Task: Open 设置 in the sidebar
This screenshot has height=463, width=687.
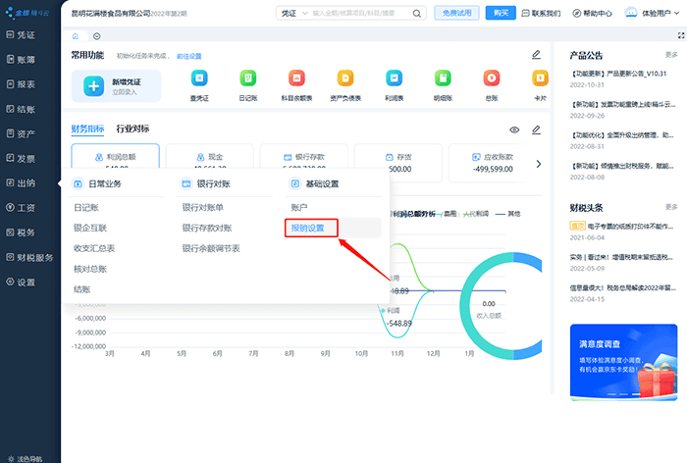Action: [x=21, y=283]
